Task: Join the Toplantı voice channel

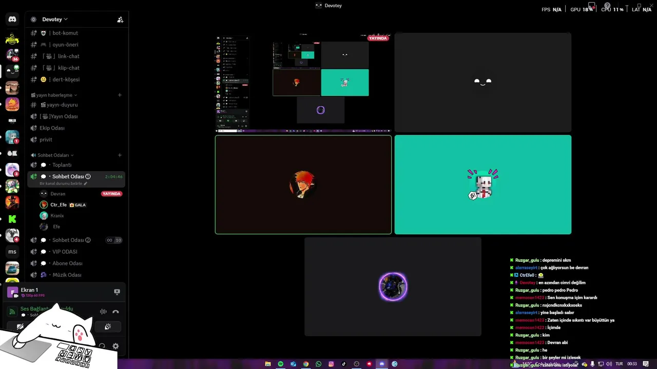Action: point(76,165)
